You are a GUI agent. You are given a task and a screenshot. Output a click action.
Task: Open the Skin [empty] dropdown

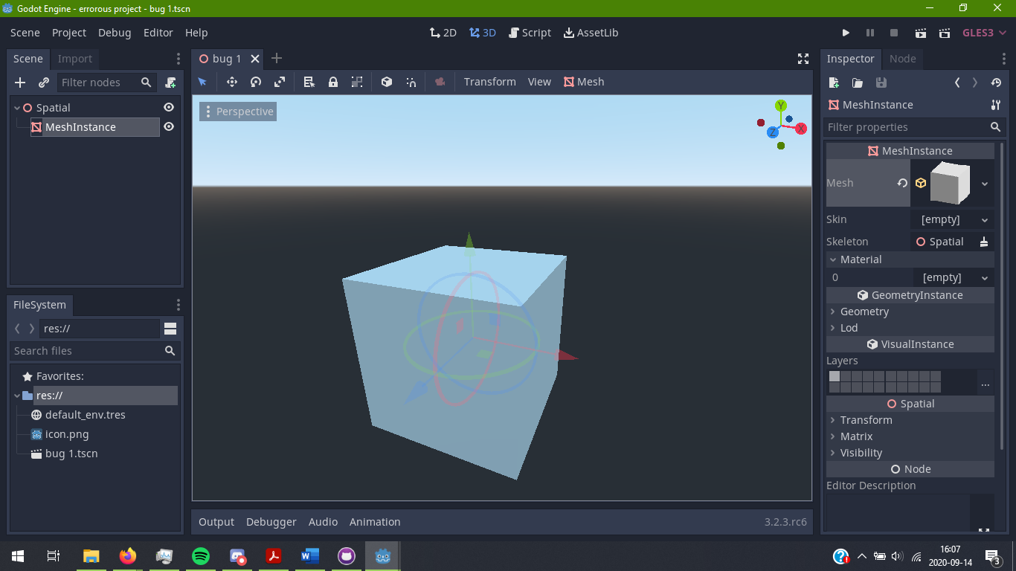(x=953, y=220)
